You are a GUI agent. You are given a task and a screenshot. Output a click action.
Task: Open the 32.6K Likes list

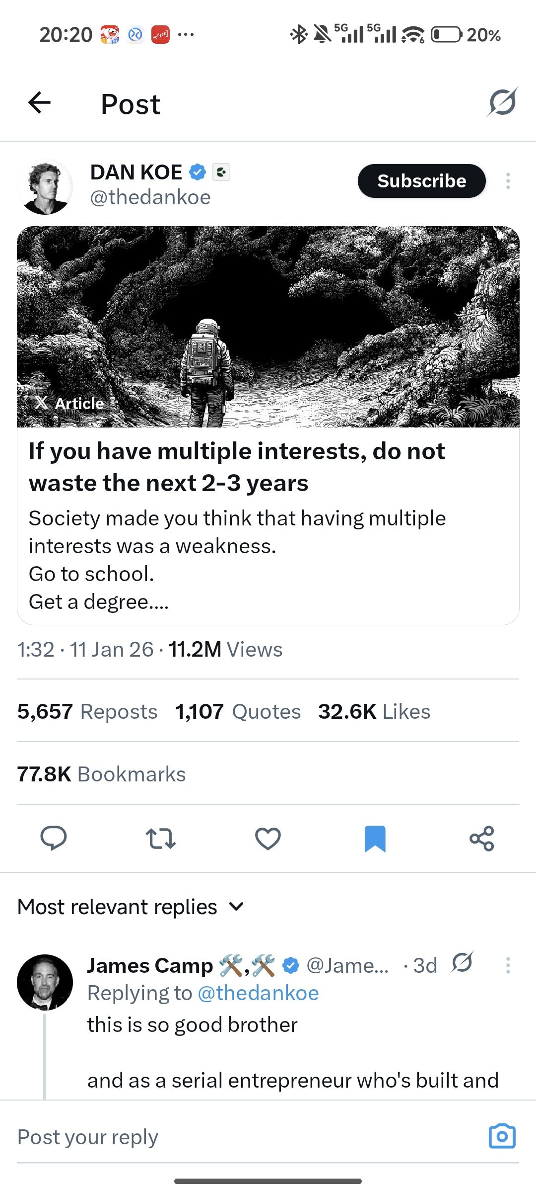[374, 711]
